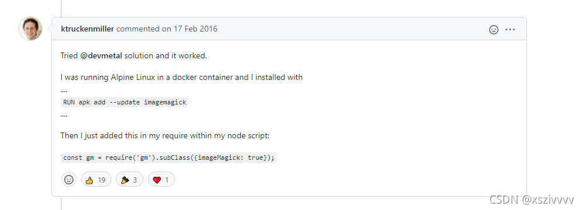Screen dimensions: 583x210
Task: Open the @devmetal mention link
Action: [x=101, y=56]
